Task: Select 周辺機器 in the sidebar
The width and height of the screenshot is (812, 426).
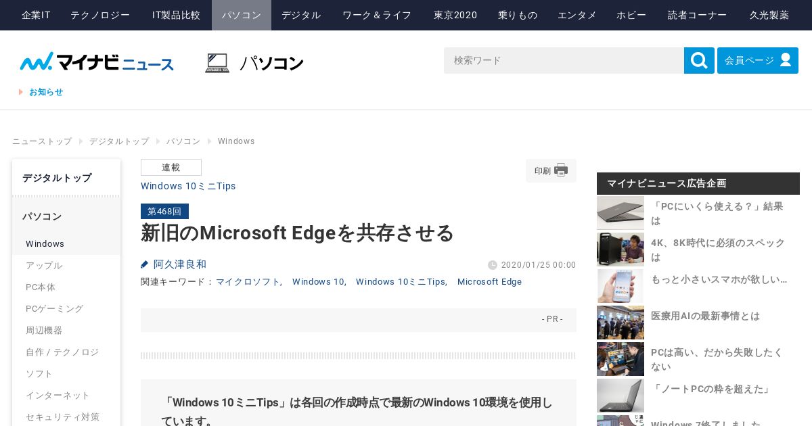Action: click(66, 330)
